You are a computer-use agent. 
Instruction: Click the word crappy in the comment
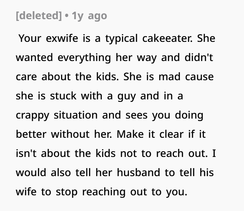[32, 115]
